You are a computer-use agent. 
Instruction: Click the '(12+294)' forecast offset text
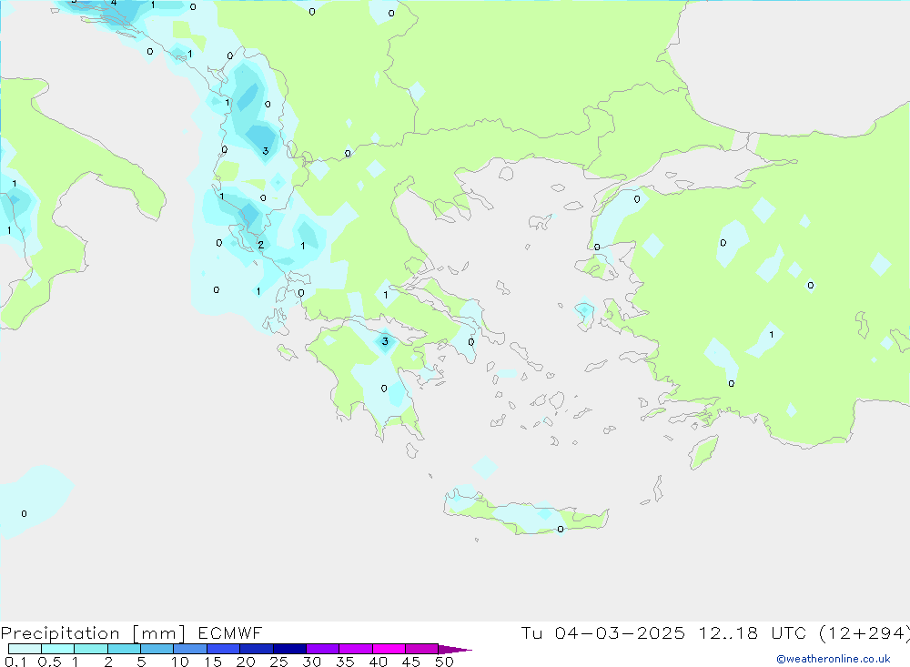(x=864, y=633)
